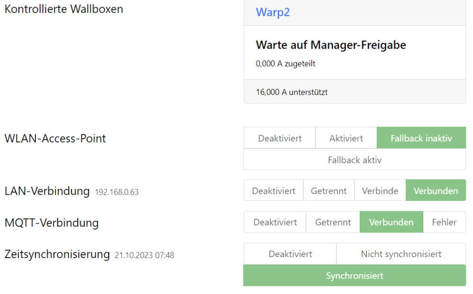Image resolution: width=473 pixels, height=294 pixels.
Task: Click the 'Warte auf Manager-Freigabe' status heading
Action: point(331,45)
